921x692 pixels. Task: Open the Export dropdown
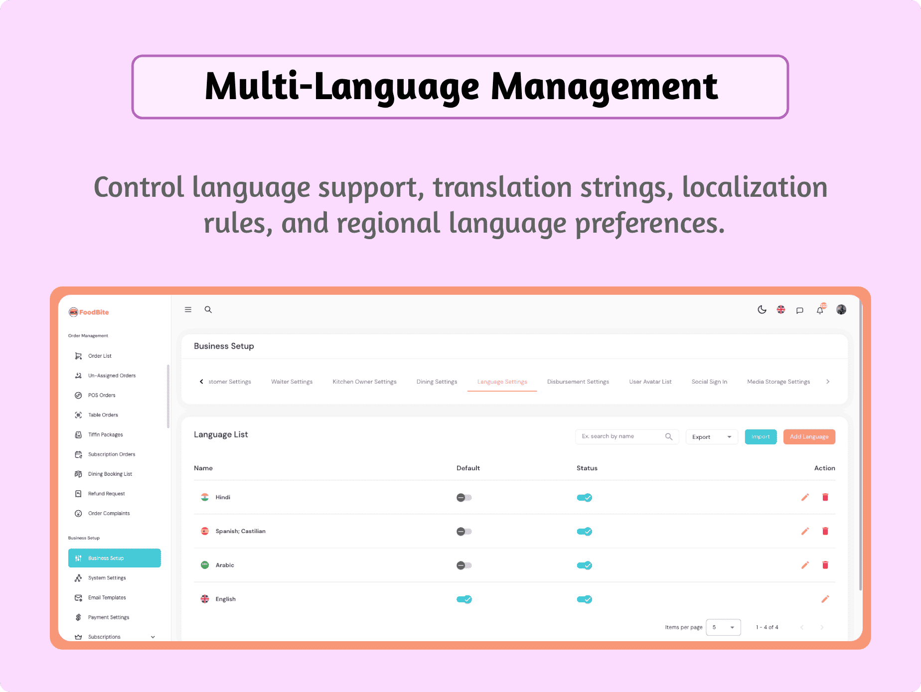(712, 437)
